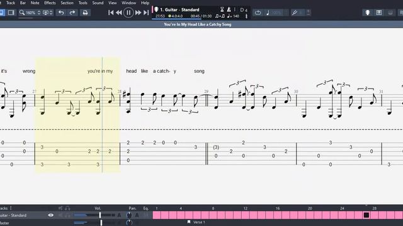
Task: Open the 160% zoom level dropdown
Action: point(33,13)
